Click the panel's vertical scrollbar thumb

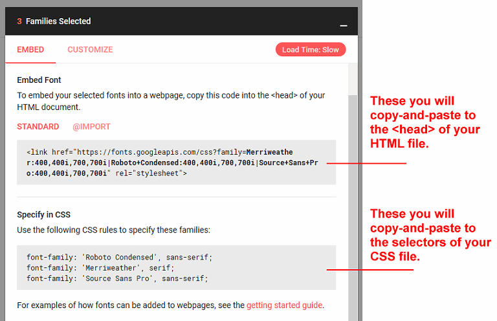point(353,208)
